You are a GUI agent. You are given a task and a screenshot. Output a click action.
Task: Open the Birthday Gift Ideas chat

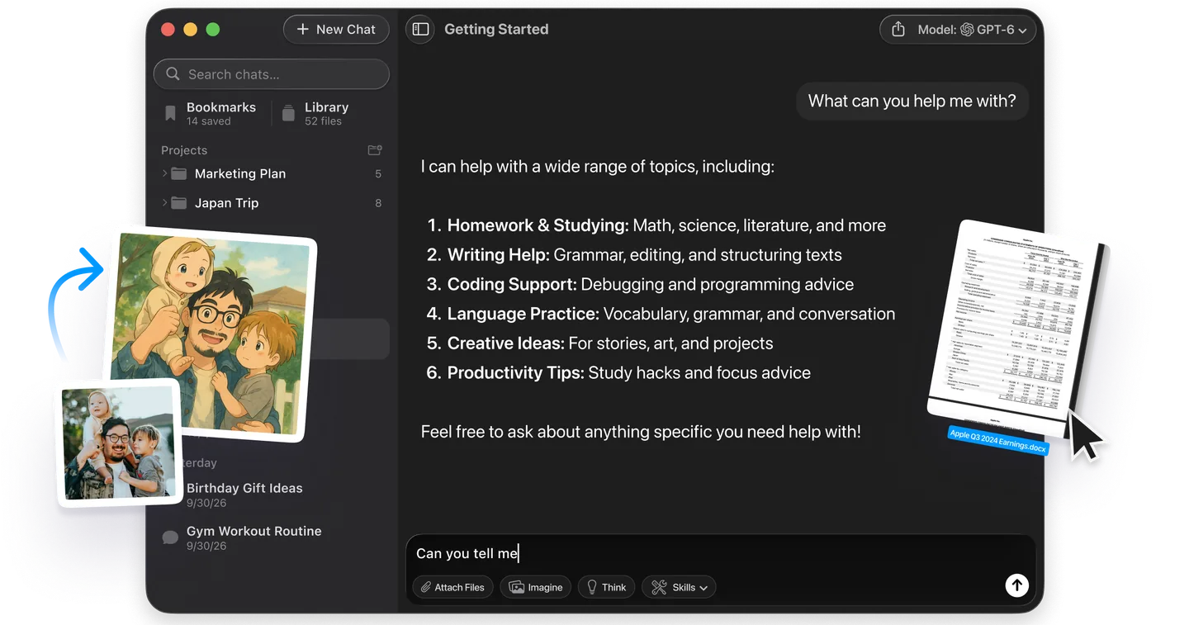244,495
